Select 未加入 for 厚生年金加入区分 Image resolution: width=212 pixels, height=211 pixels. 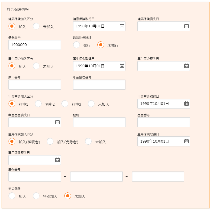(x=36, y=66)
